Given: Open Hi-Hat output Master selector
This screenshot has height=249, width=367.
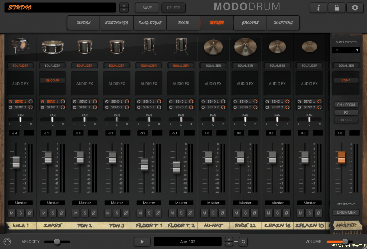Looking at the screenshot, I should click(213, 203).
